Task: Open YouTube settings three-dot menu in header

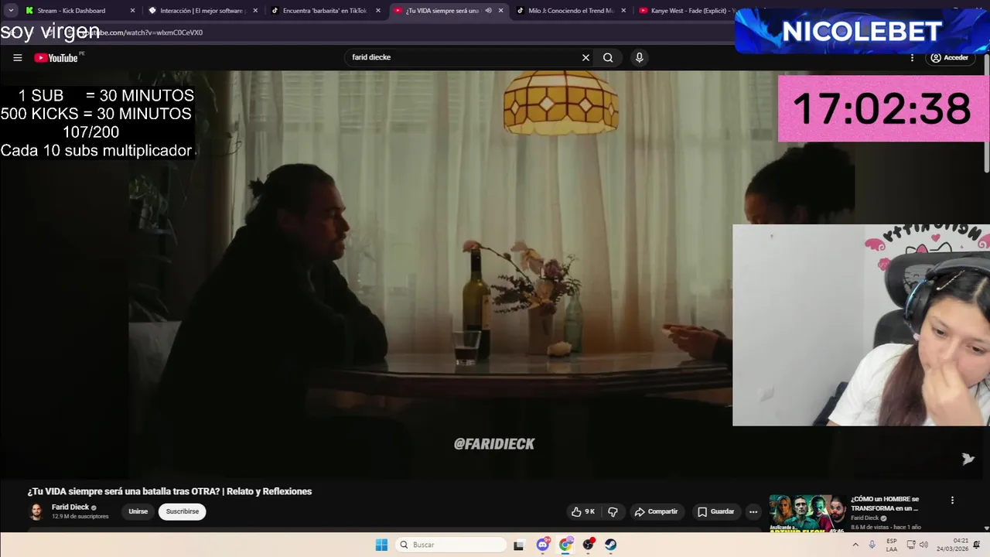Action: point(912,57)
